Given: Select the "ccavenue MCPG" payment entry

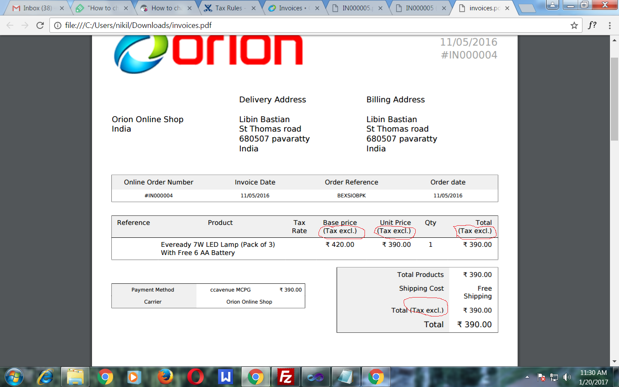Looking at the screenshot, I should coord(230,290).
